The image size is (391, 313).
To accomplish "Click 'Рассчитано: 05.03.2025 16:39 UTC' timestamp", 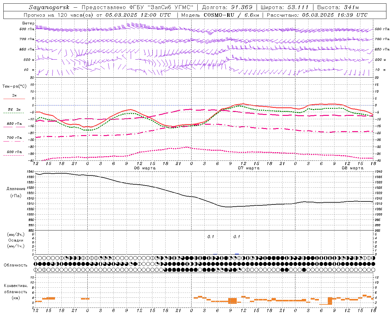I will (x=317, y=15).
